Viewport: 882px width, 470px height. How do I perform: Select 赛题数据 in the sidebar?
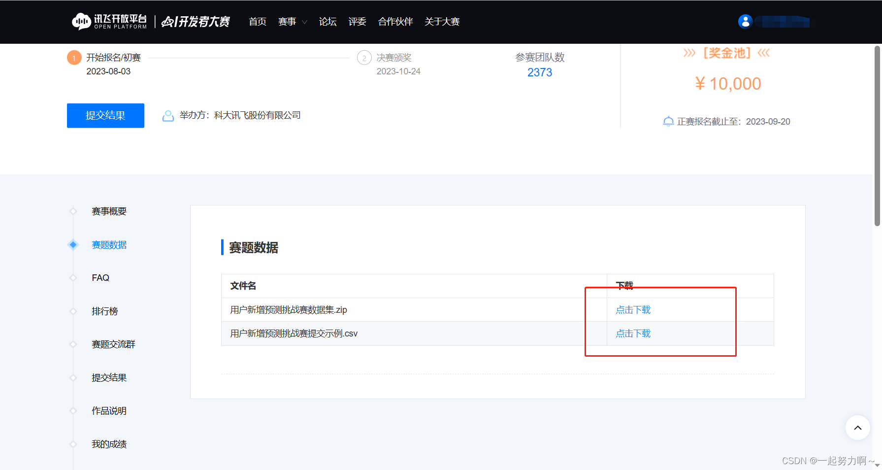coord(109,245)
